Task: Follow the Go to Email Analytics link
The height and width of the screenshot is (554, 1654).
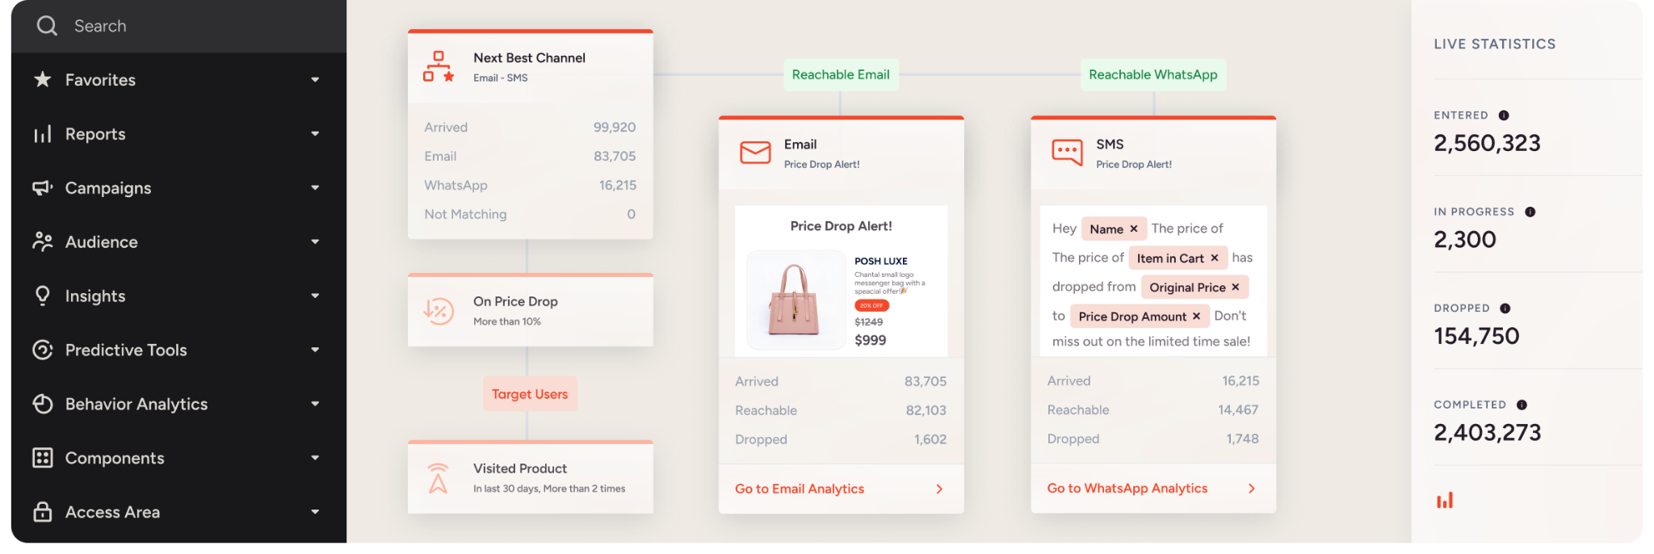Action: [800, 489]
